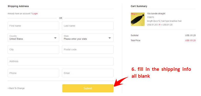The image size is (201, 96).
Task: Select the Postal code field
Action: [88, 49]
